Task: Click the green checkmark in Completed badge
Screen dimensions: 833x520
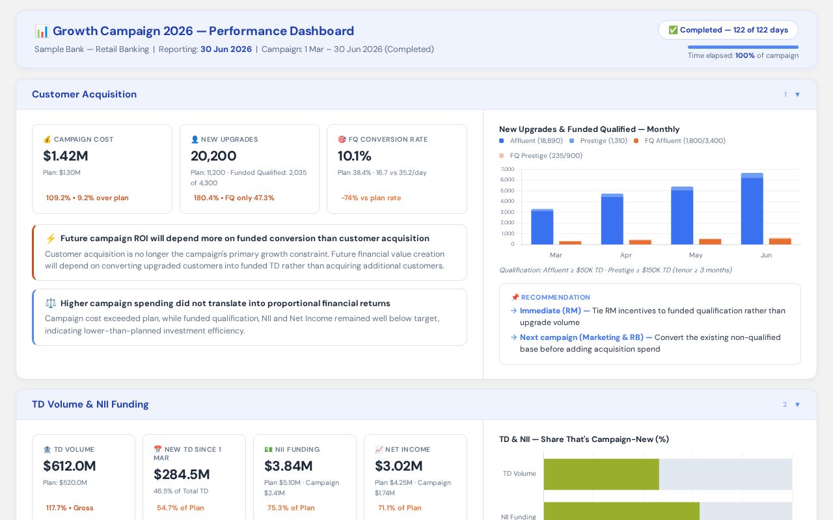Action: click(673, 30)
